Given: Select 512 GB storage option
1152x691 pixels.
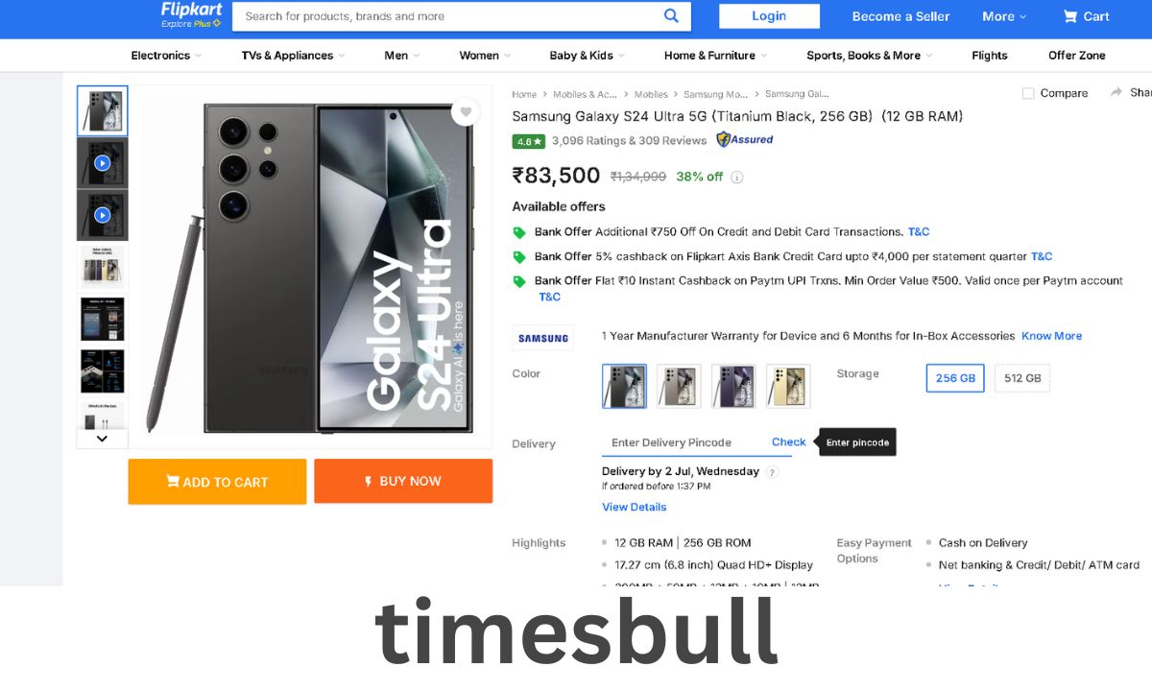Looking at the screenshot, I should (x=1022, y=378).
